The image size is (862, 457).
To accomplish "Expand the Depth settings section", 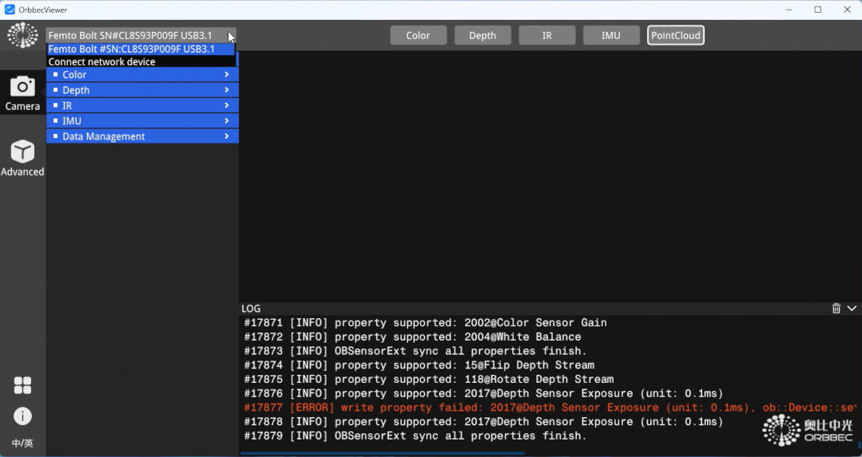I will (x=142, y=90).
